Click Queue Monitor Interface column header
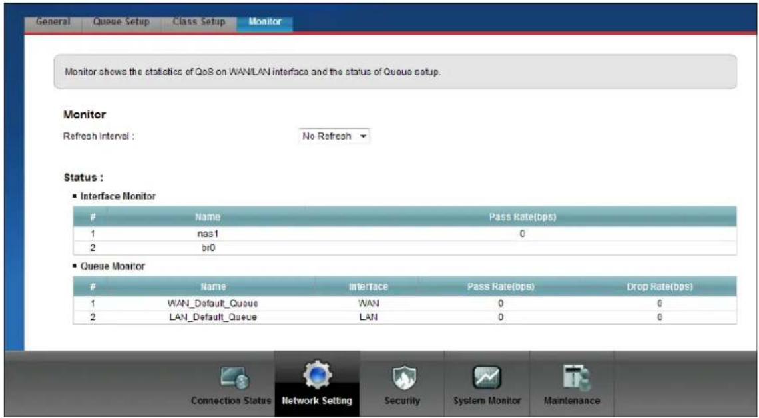The height and width of the screenshot is (418, 759). click(368, 286)
